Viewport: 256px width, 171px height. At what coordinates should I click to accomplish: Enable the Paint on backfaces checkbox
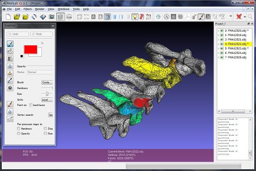[x=31, y=105]
